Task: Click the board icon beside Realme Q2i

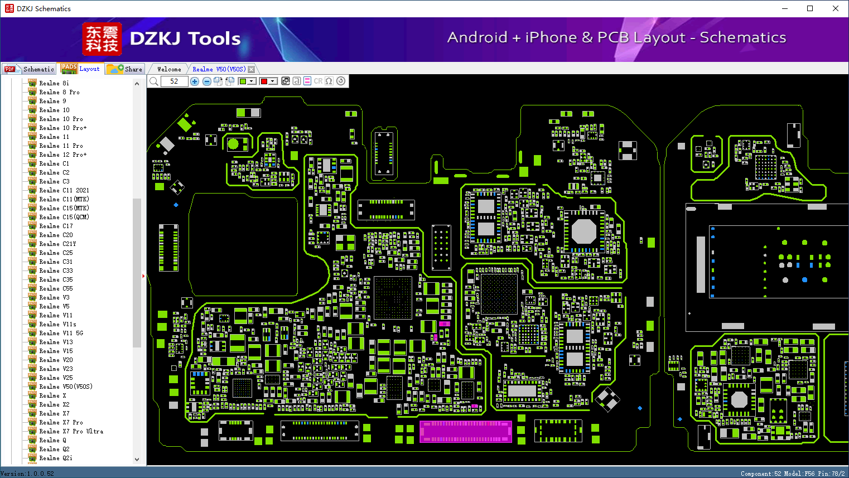Action: point(32,458)
